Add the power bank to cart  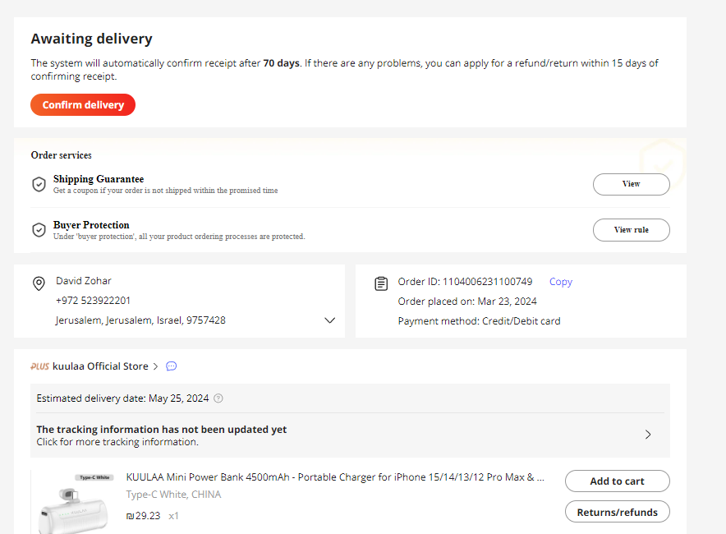[x=617, y=481]
